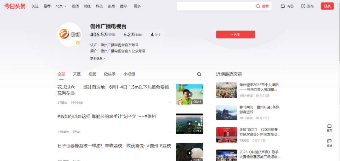Open 推荐 in top navigation

(x=47, y=6)
